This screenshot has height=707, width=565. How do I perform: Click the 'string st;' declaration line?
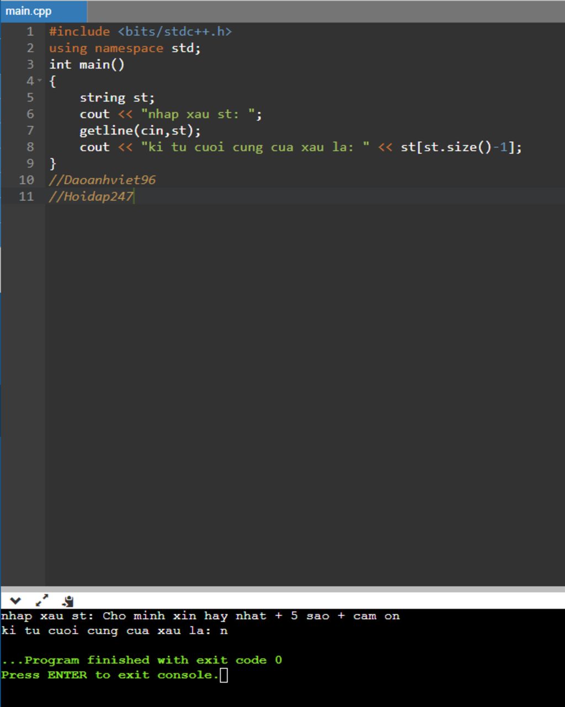(117, 98)
